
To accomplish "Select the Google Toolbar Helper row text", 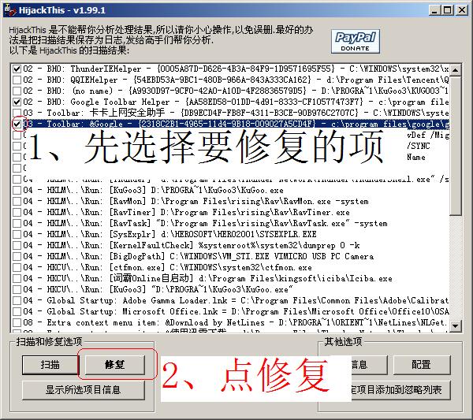I will [x=236, y=102].
